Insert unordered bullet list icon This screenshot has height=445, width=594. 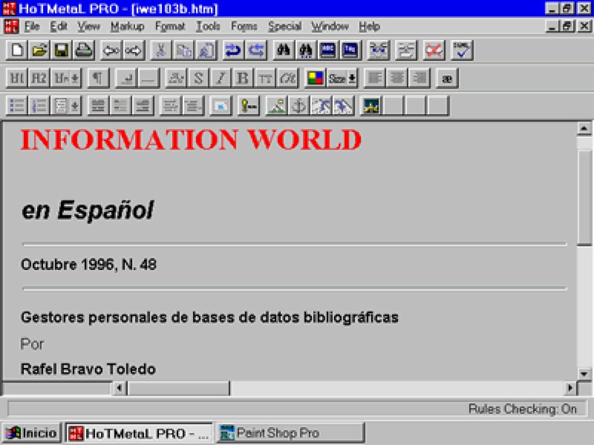(x=17, y=105)
